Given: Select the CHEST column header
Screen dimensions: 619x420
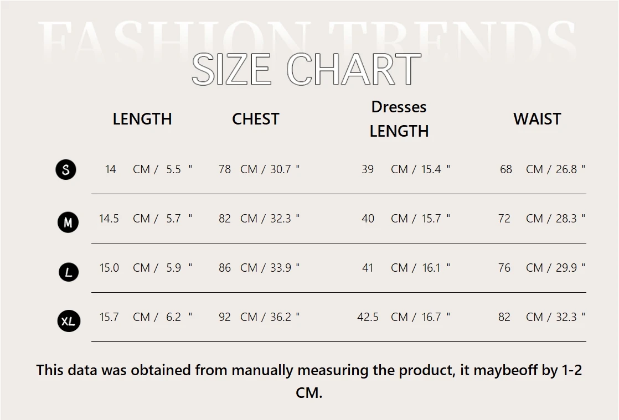Looking at the screenshot, I should click(x=255, y=119).
